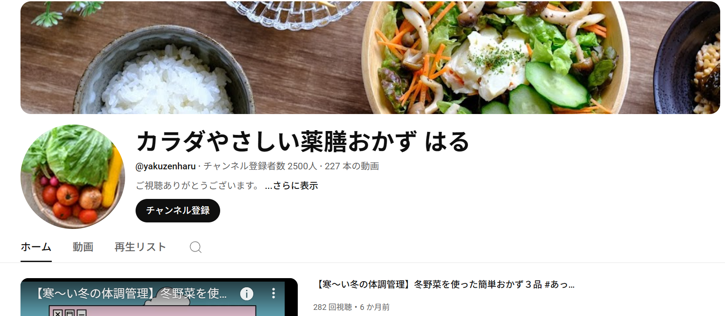Click the channel name カラダやさしい薬膳おかず はる
This screenshot has width=725, height=316.
(x=303, y=142)
